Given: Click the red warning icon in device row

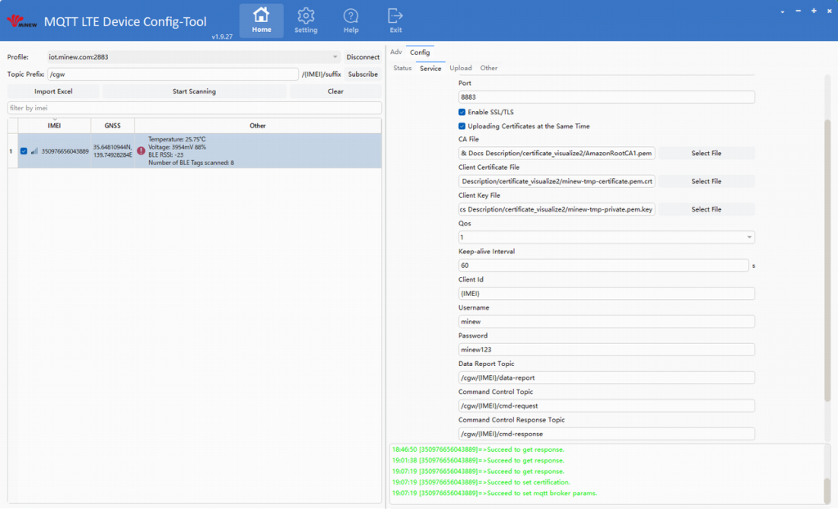Looking at the screenshot, I should [141, 151].
